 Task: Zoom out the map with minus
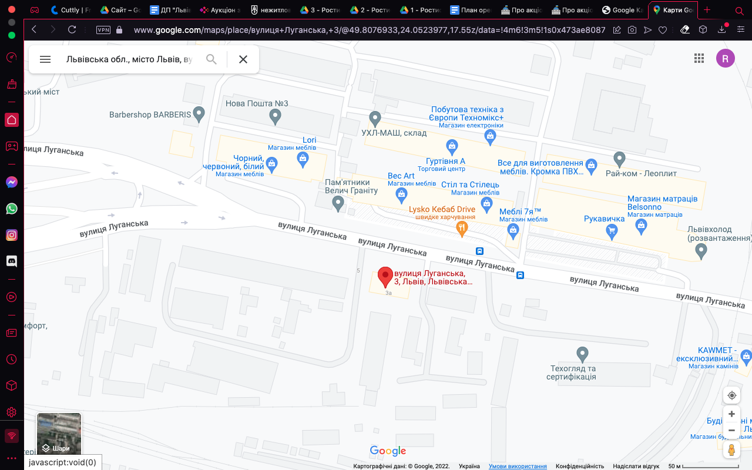731,431
